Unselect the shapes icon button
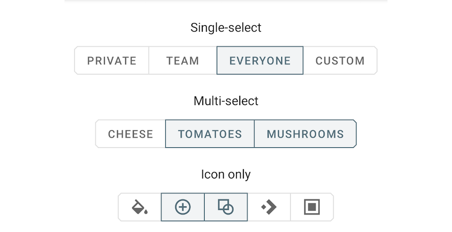Viewport: 452px width, 232px height. pyautogui.click(x=226, y=207)
